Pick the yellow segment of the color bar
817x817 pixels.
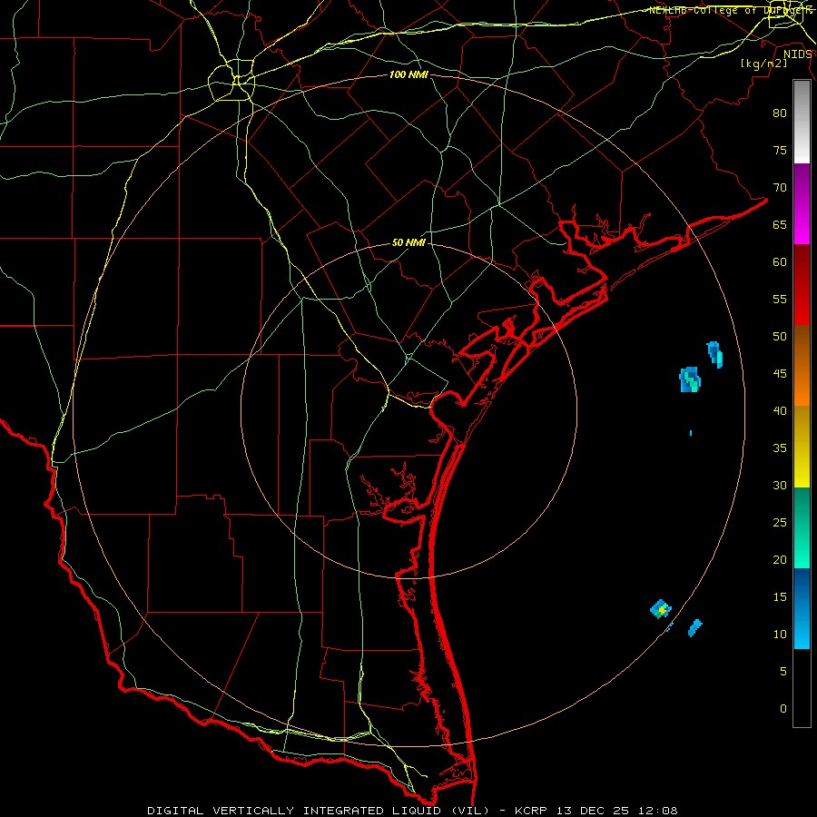click(802, 447)
